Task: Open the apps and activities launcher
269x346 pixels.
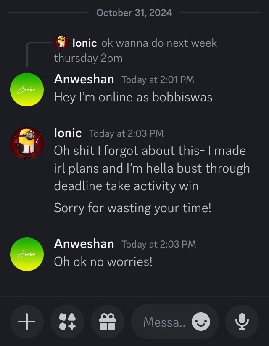Action: click(x=67, y=322)
